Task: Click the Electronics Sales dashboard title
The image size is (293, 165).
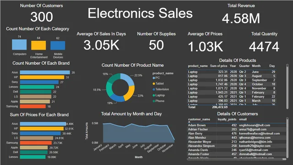Action: pyautogui.click(x=140, y=13)
